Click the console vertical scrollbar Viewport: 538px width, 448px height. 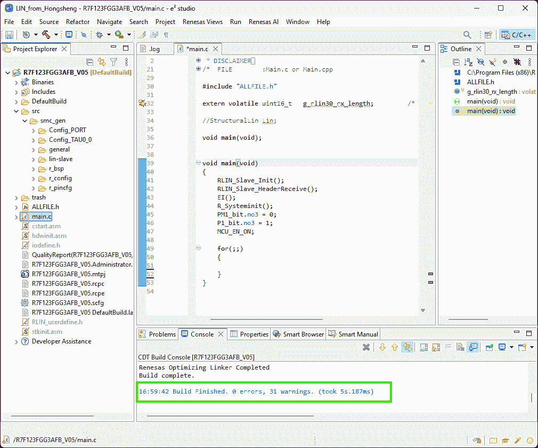coord(531,397)
